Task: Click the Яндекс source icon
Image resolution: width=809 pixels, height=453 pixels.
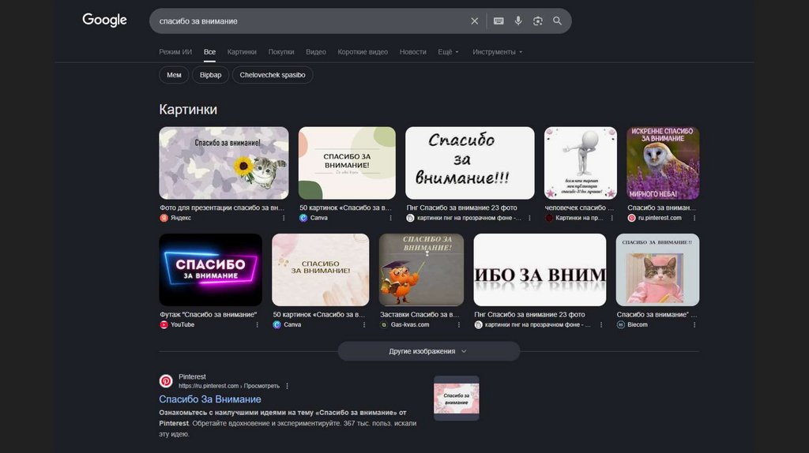Action: 164,218
